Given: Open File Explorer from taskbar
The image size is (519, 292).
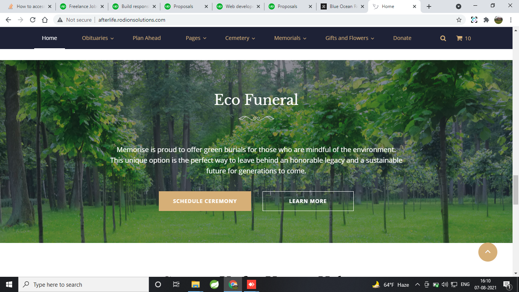Looking at the screenshot, I should coord(195,284).
